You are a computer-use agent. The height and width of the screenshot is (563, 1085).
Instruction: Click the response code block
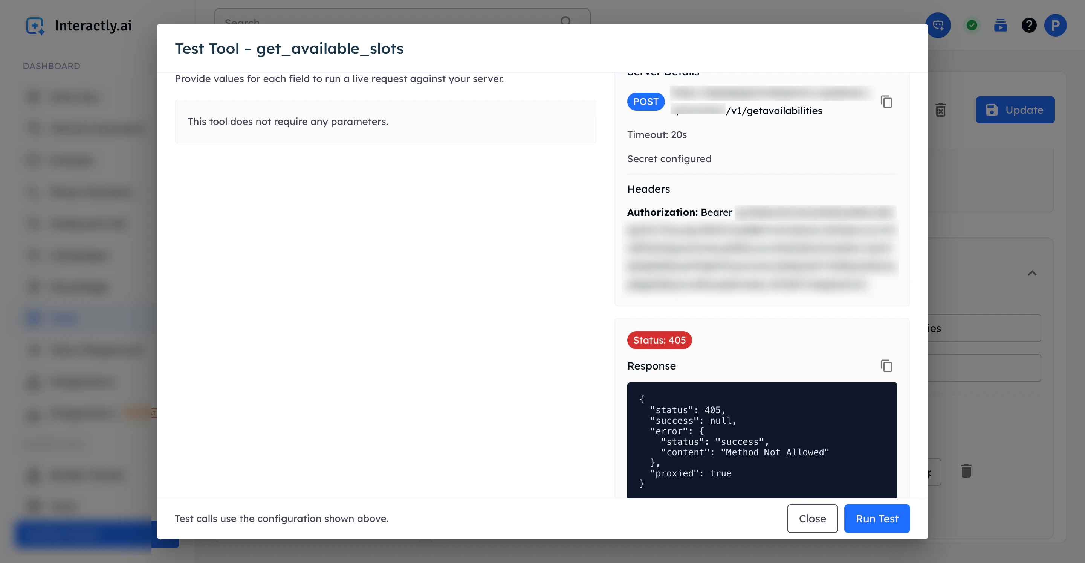(x=761, y=440)
